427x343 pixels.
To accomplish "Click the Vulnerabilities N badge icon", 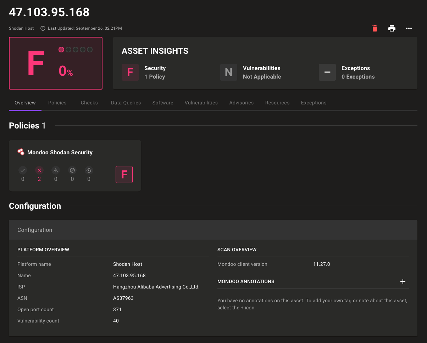I will tap(229, 72).
